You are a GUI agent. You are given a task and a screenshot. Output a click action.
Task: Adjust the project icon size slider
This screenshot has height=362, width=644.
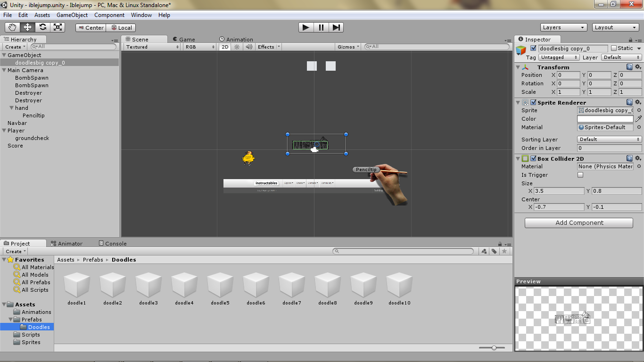pos(494,348)
